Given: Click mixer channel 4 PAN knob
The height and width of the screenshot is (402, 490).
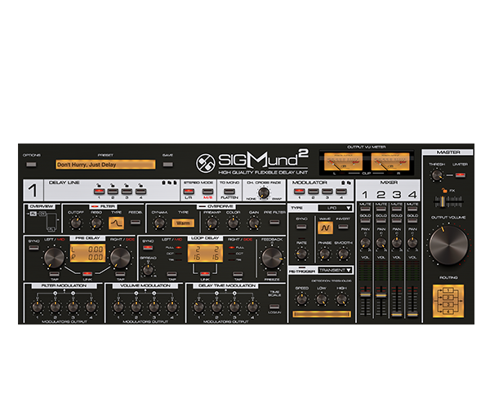Looking at the screenshot, I should 412,242.
